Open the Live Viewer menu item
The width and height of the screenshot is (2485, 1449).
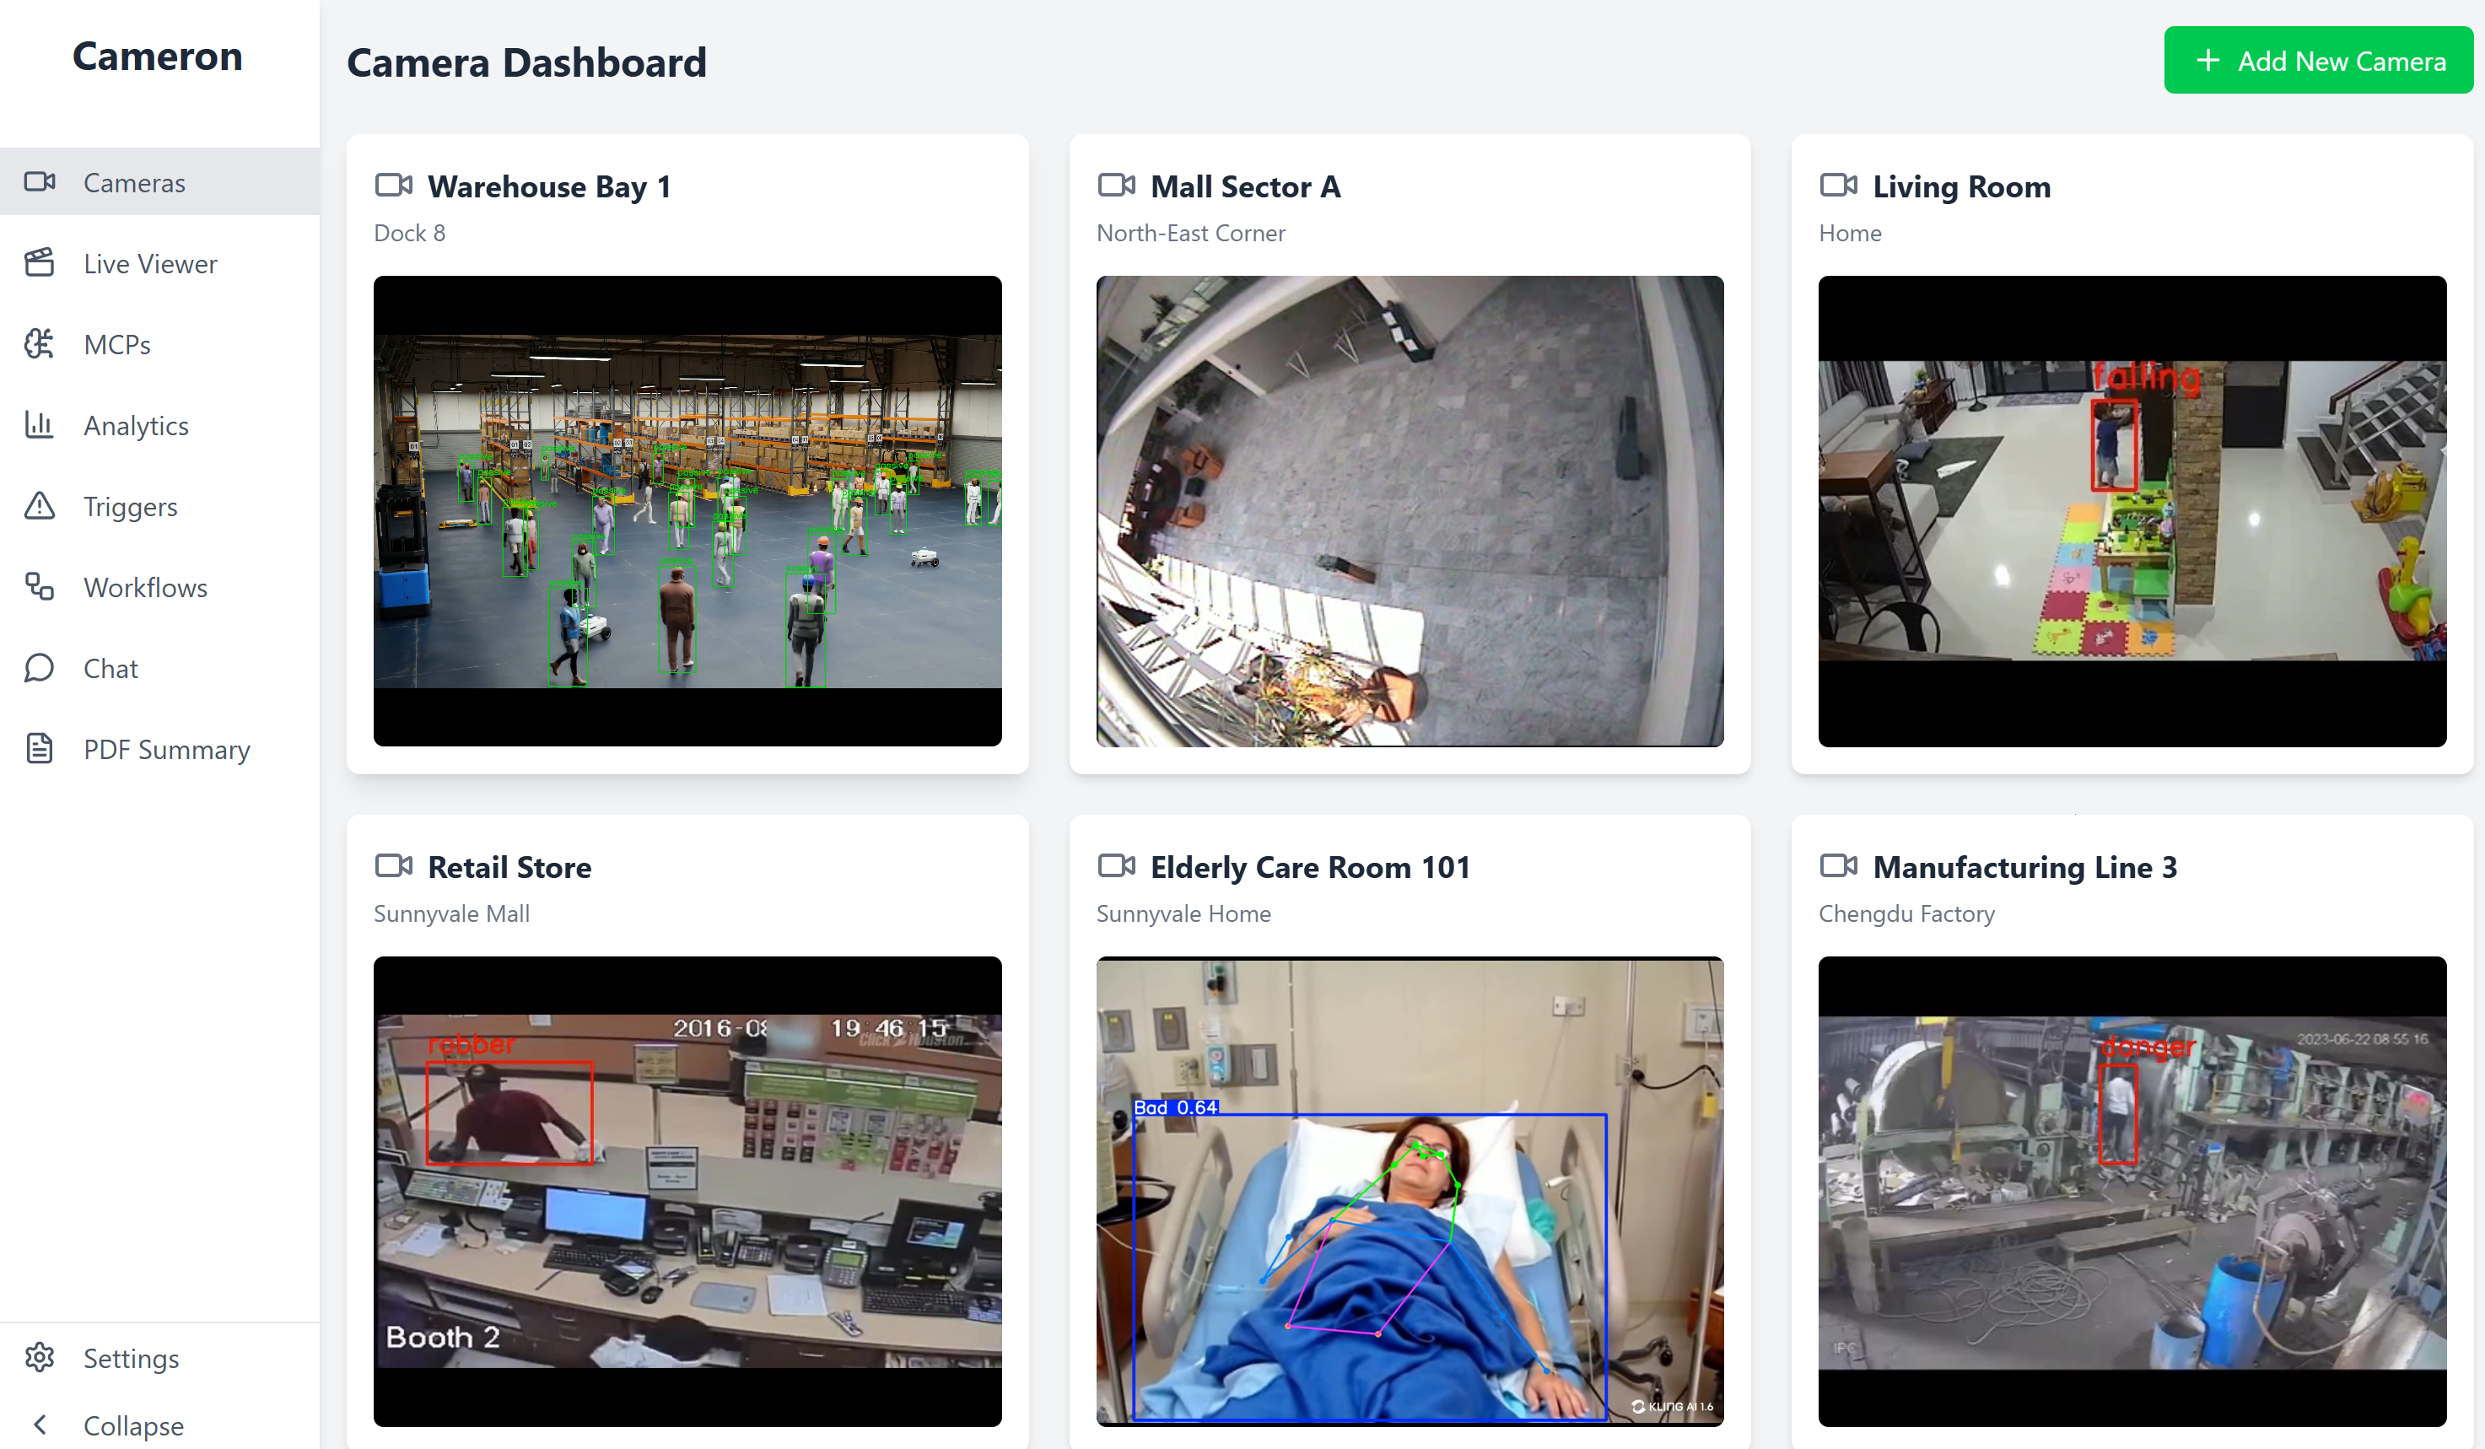coord(150,263)
